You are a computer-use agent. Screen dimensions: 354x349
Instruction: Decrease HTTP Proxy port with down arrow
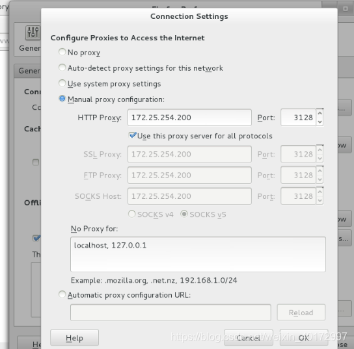click(320, 122)
